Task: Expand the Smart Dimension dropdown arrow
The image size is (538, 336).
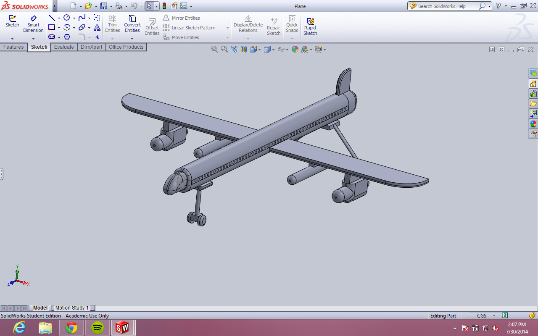Action: click(x=33, y=39)
